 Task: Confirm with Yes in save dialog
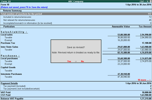pos(69,61)
